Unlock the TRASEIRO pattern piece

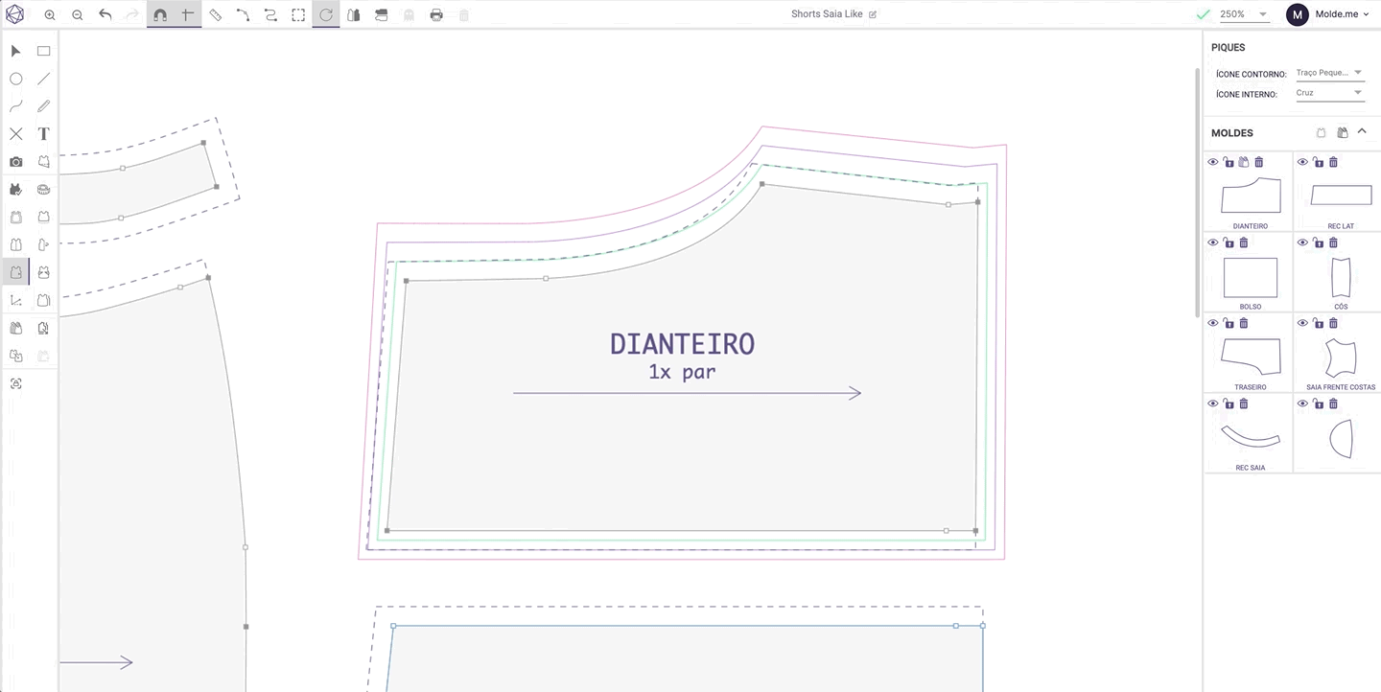point(1229,323)
